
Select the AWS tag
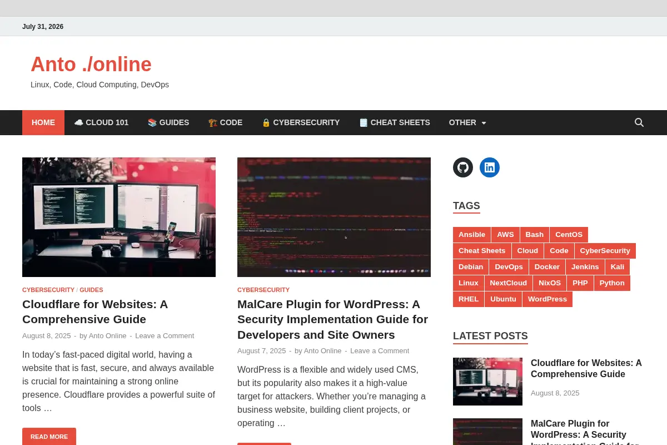(505, 235)
